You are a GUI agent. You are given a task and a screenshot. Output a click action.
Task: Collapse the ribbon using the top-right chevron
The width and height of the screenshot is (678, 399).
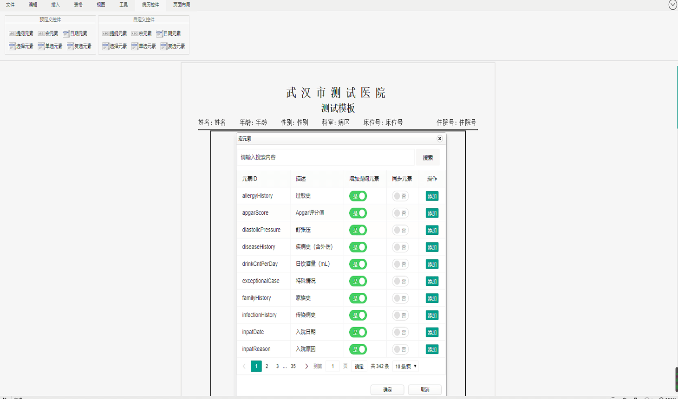(x=672, y=5)
